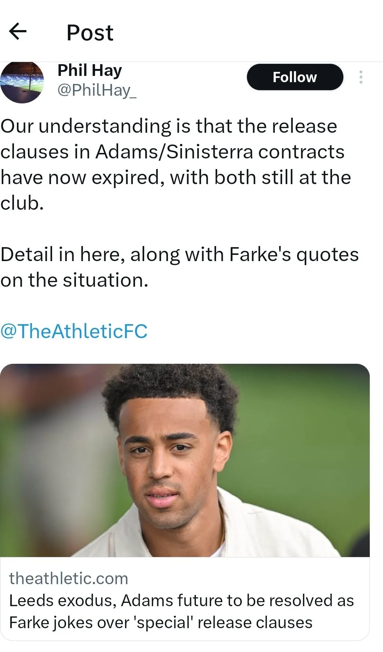Click the Phil Hay display name
Screen dimensions: 383x652
90,70
